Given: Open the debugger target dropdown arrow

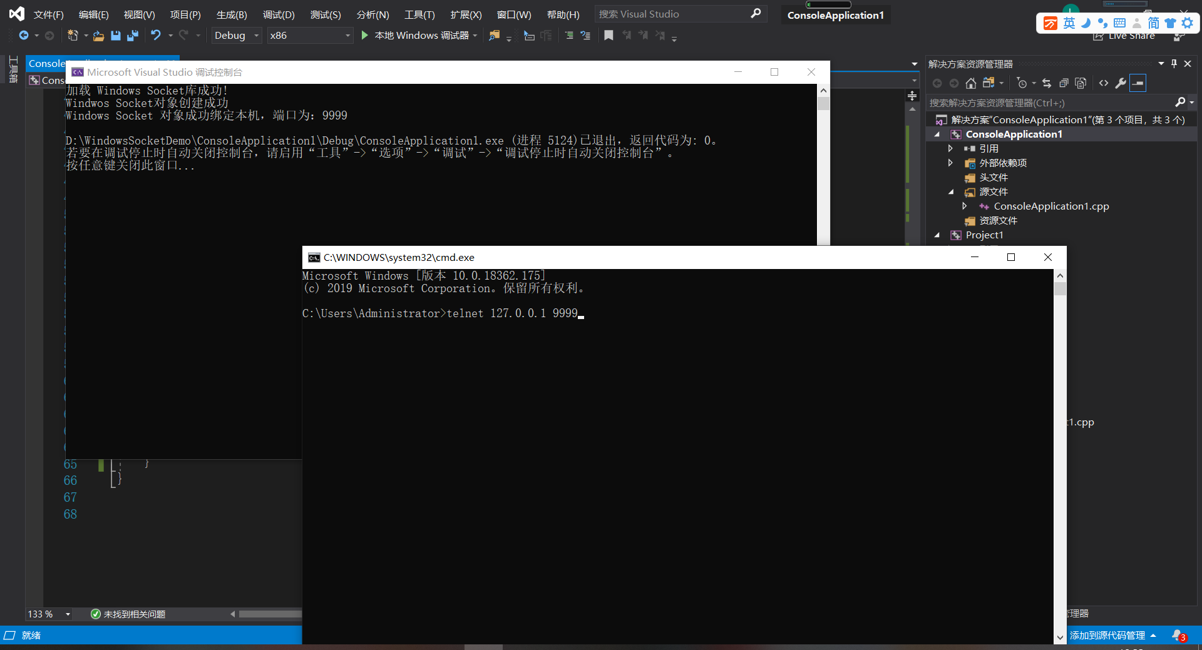Looking at the screenshot, I should click(475, 36).
